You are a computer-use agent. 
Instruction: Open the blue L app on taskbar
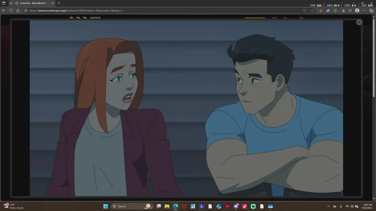click(202, 206)
